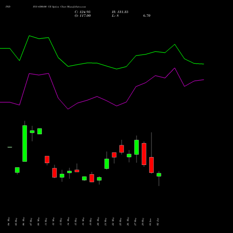Click the IND text at top left
The image size is (233, 233).
click(x=8, y=7)
